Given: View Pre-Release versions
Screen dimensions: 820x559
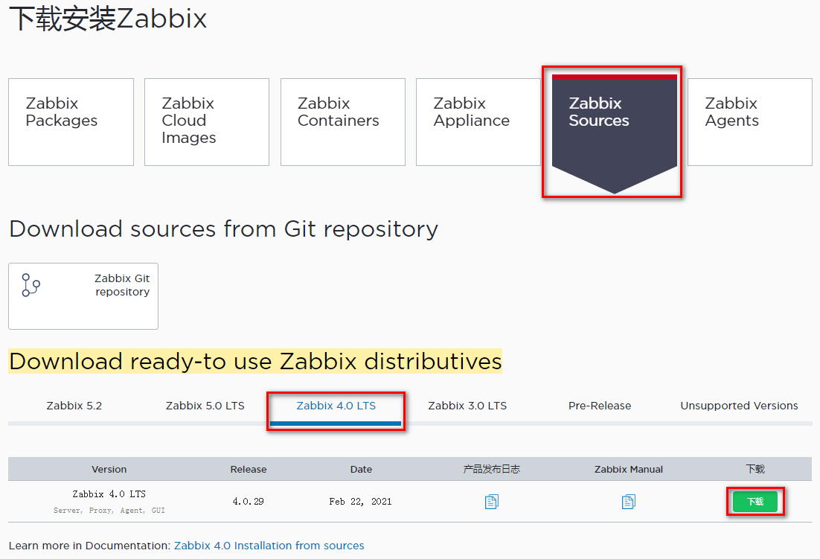Looking at the screenshot, I should [x=599, y=406].
